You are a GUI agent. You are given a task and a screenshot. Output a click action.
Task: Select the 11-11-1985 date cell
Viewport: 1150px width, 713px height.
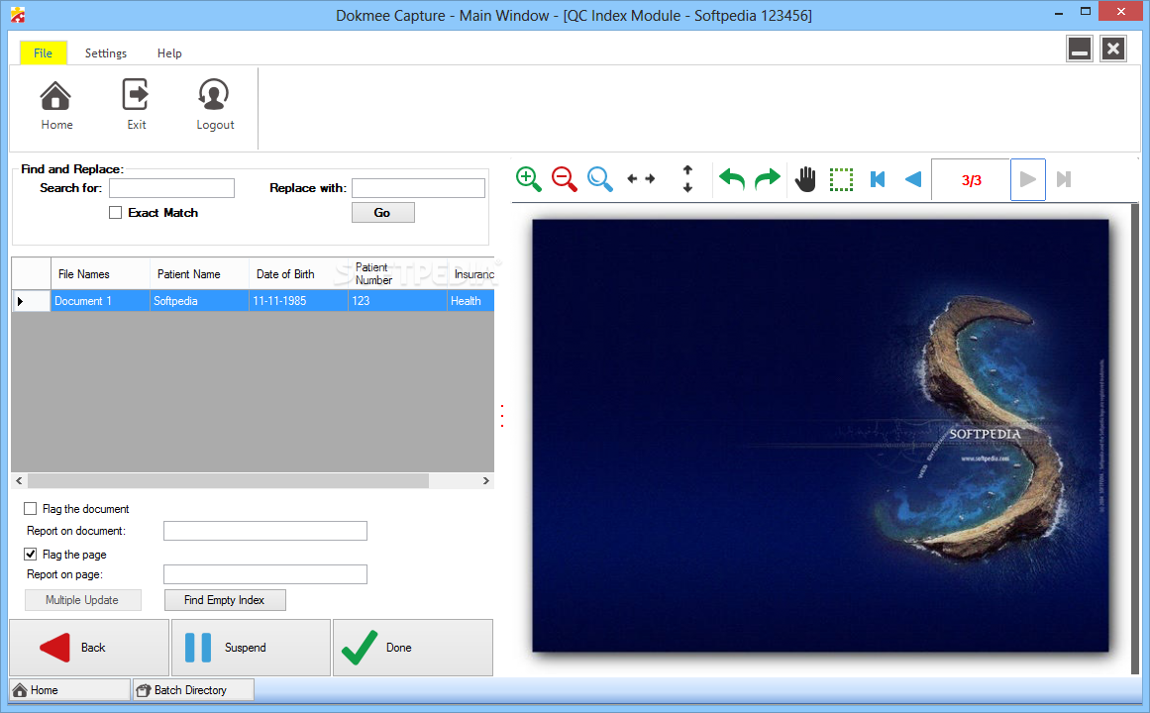[298, 301]
